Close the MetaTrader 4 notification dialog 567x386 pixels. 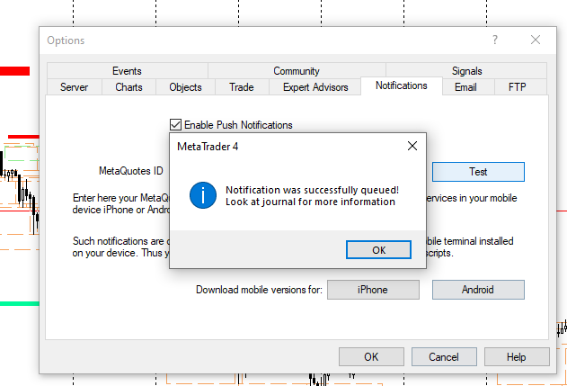pyautogui.click(x=412, y=146)
